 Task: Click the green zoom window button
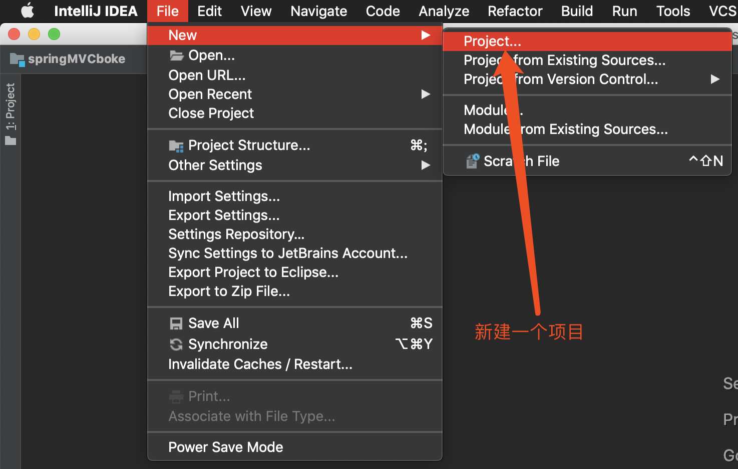tap(54, 34)
